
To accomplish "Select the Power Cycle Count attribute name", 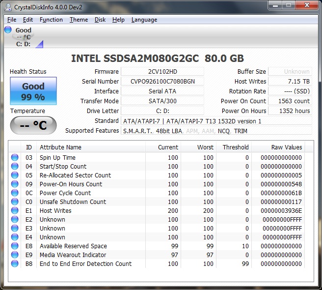I will 65,193.
